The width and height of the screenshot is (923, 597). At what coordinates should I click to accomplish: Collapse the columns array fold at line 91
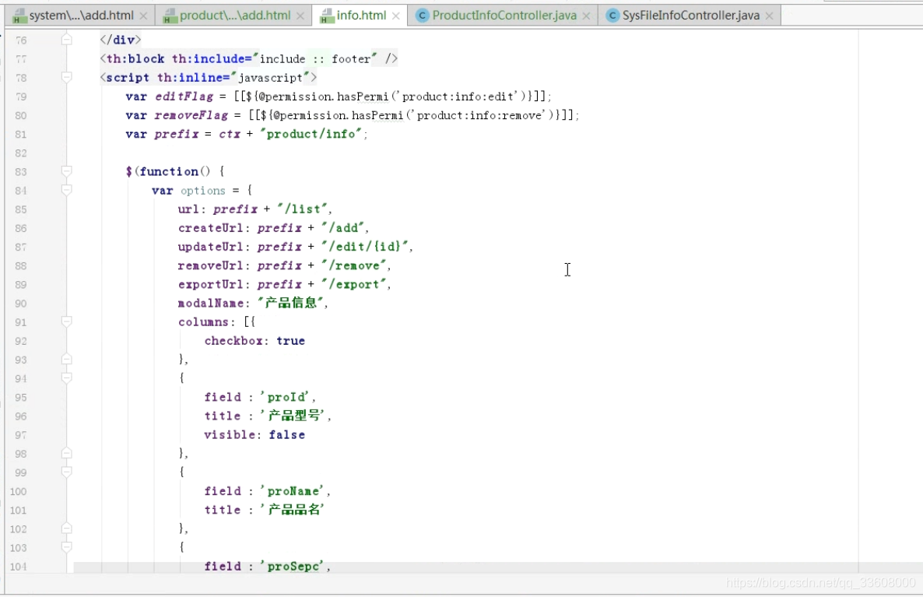tap(66, 321)
